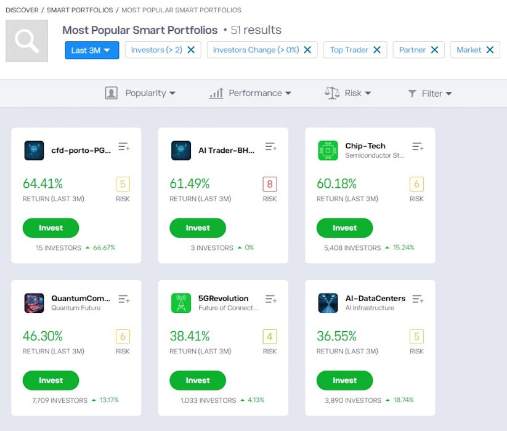Add Chip-Tech to watchlist
Image resolution: width=507 pixels, height=431 pixels.
pyautogui.click(x=418, y=147)
